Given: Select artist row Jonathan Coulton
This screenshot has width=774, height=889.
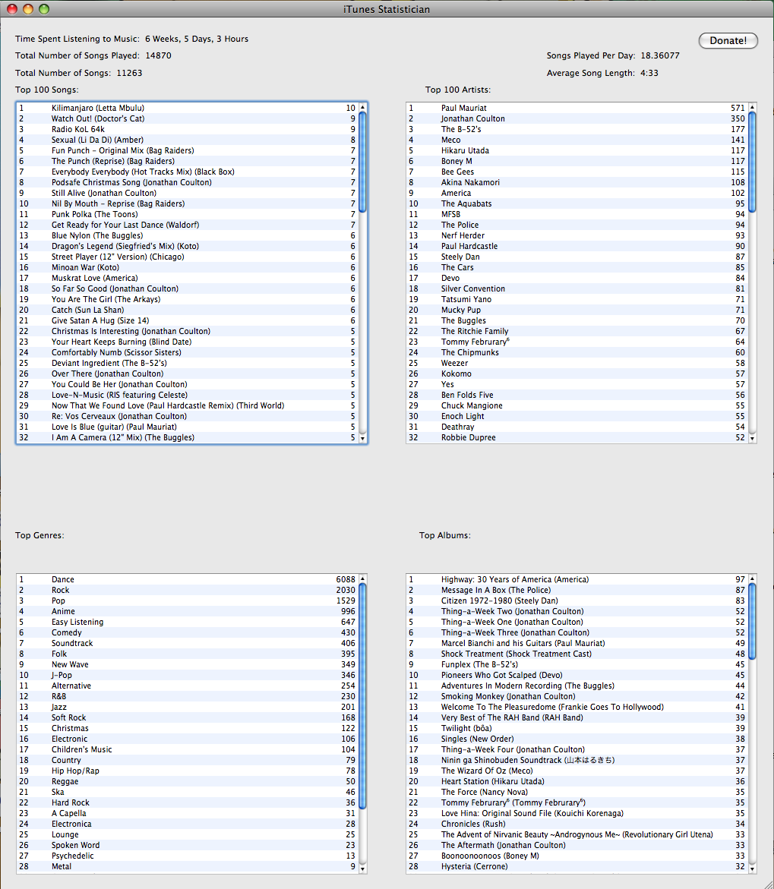Looking at the screenshot, I should click(x=577, y=118).
